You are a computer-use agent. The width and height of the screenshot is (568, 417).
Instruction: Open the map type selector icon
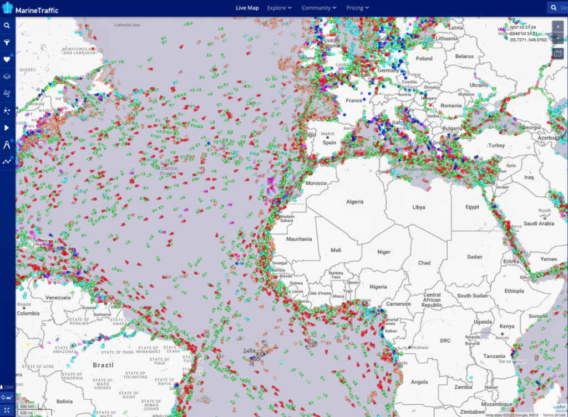point(557,53)
